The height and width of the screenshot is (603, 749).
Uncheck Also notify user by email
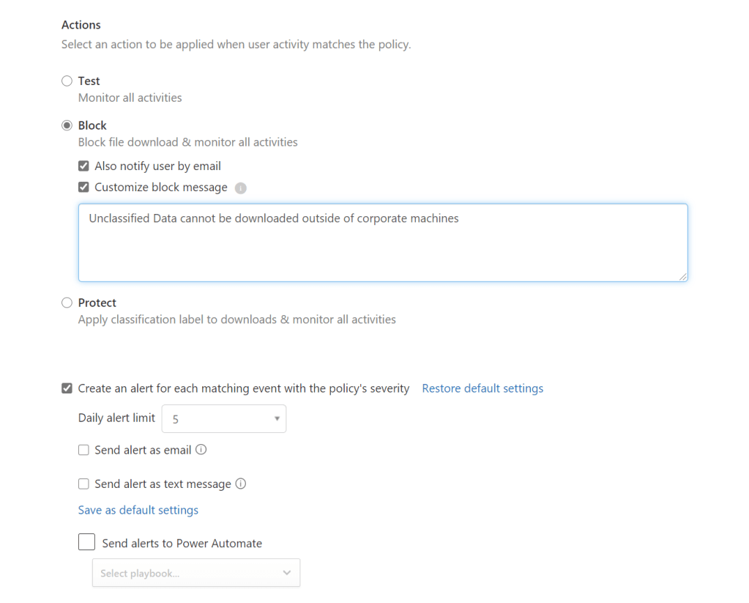tap(83, 166)
